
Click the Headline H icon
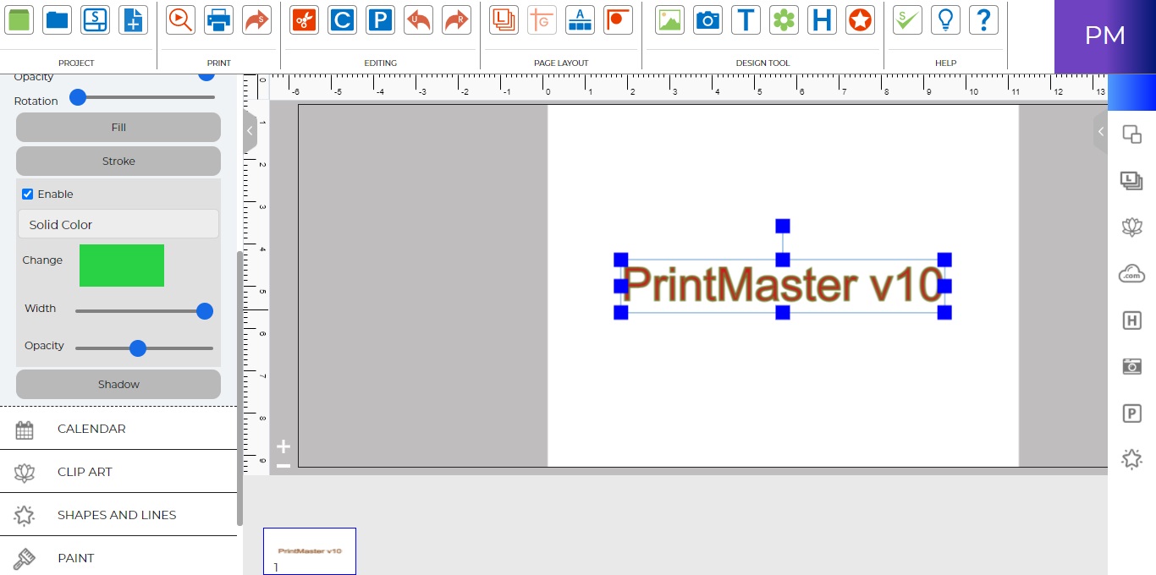[x=822, y=19]
